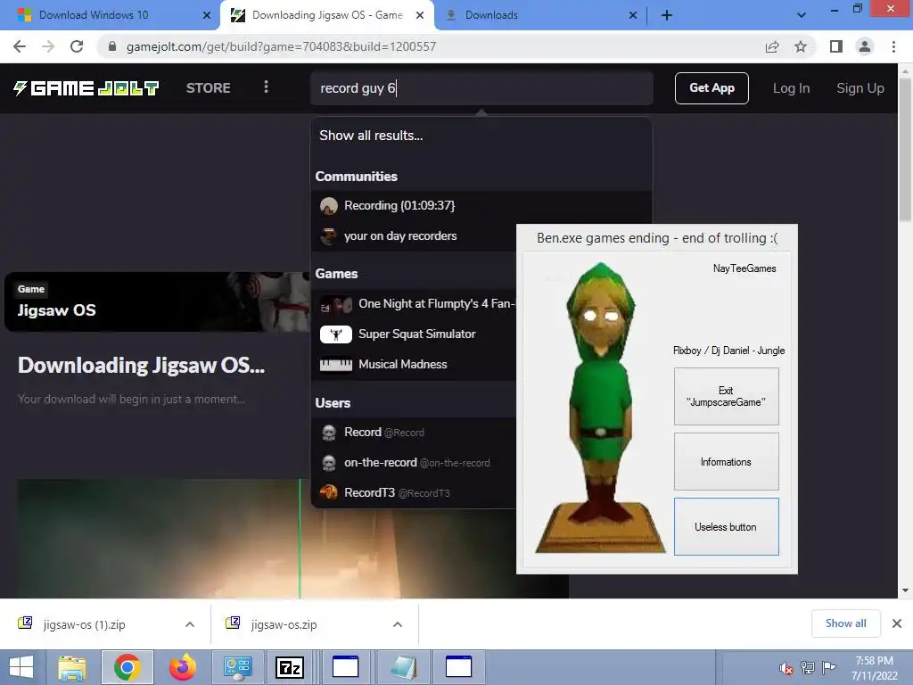Viewport: 913px width, 685px height.
Task: Click the page vertical scrollbar thumb
Action: coord(905,149)
